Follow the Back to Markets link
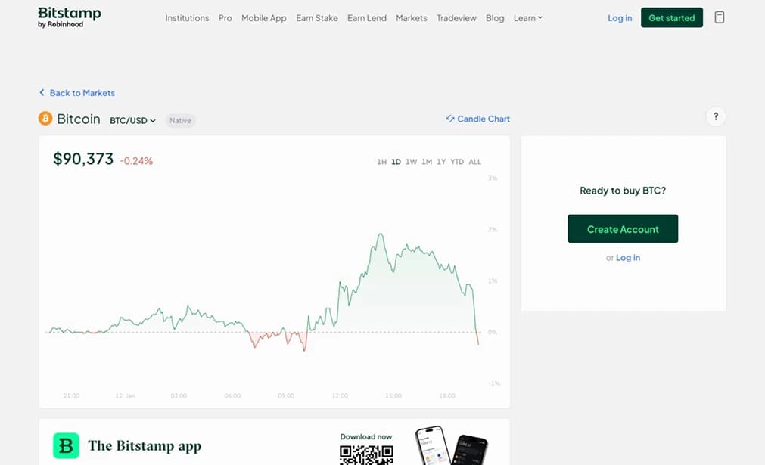 (x=81, y=92)
